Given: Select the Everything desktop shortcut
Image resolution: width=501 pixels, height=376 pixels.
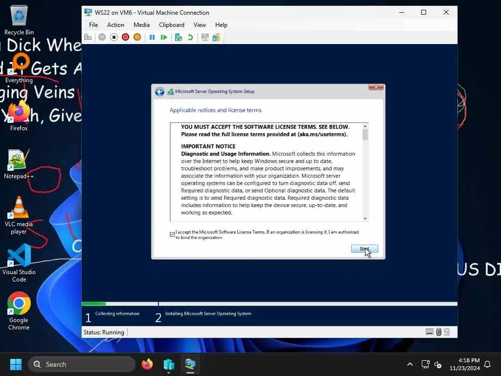Looking at the screenshot, I should pos(19,69).
